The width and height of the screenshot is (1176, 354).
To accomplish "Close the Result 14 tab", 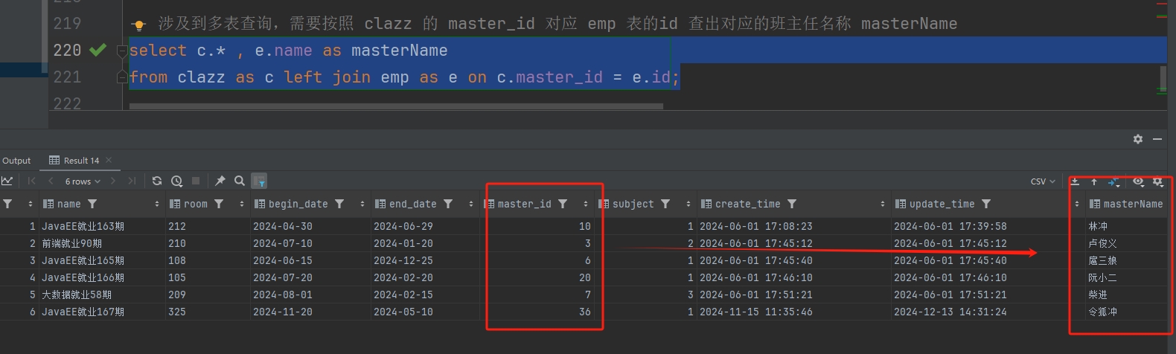I will pyautogui.click(x=109, y=160).
